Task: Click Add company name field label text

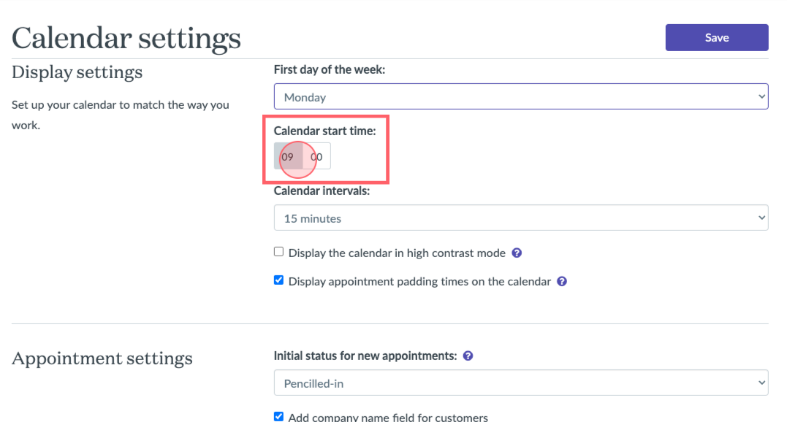Action: (388, 417)
